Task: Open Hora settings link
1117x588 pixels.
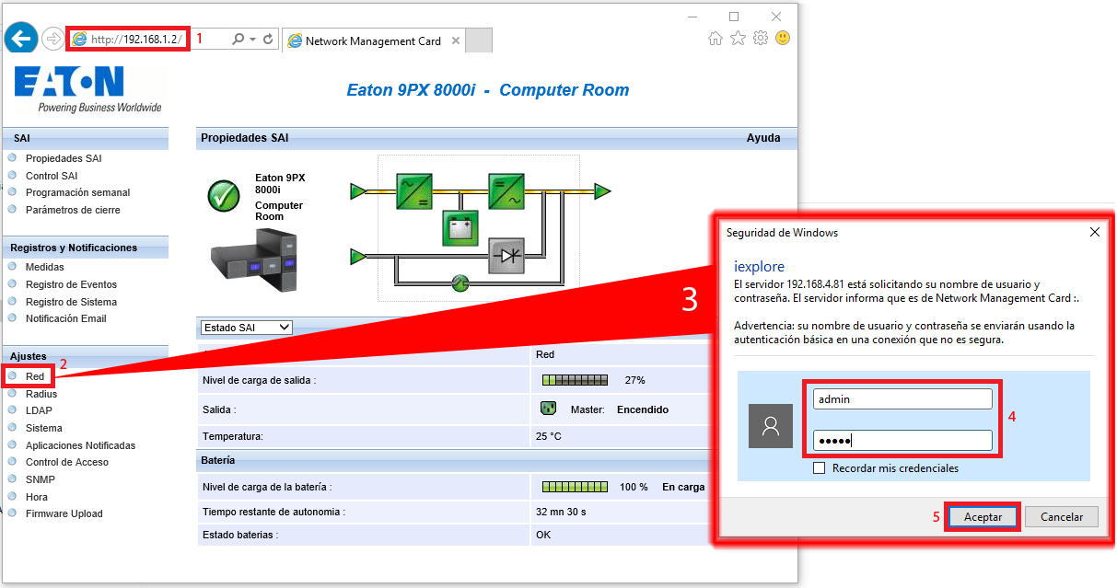Action: tap(37, 497)
